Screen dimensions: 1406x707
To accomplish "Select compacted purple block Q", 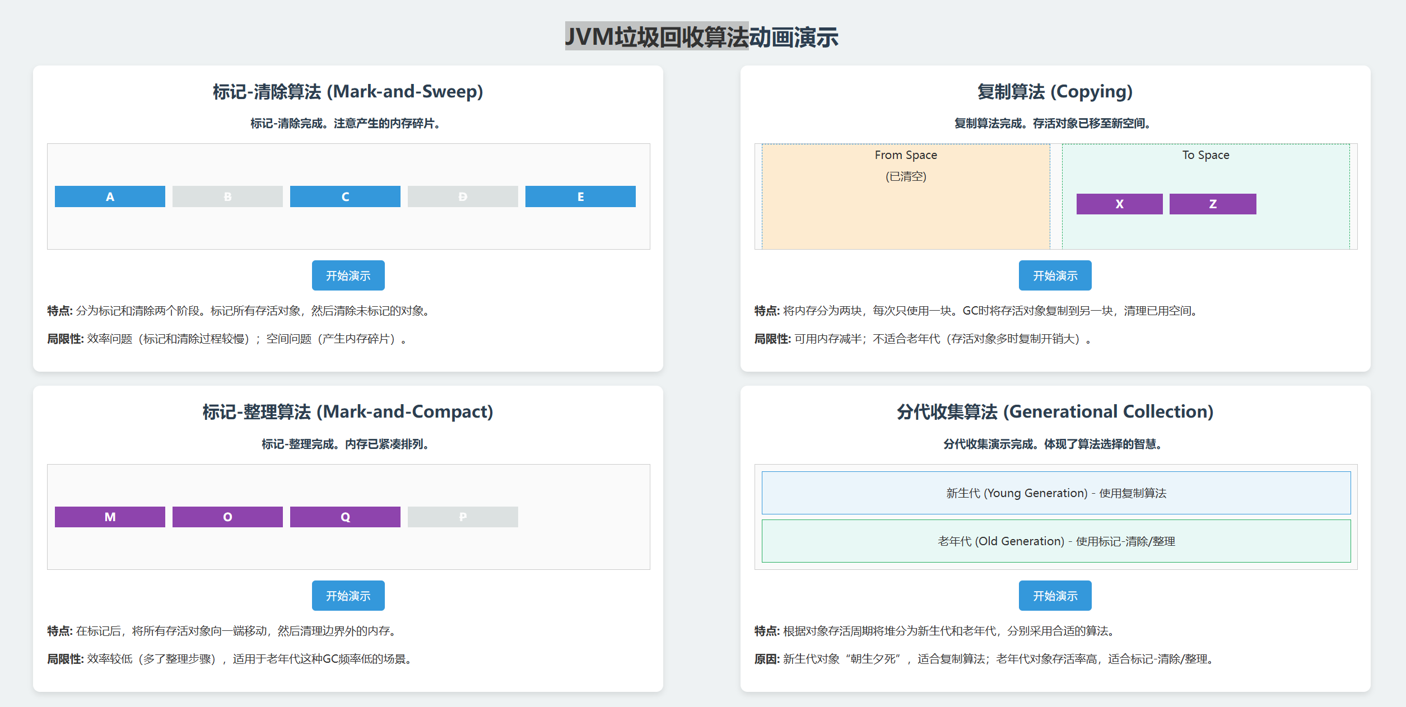I will point(345,517).
